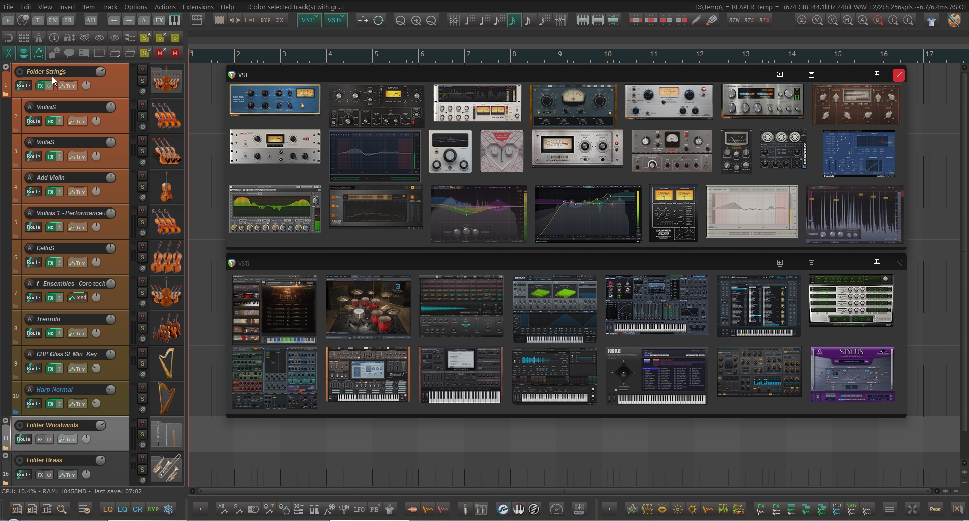The height and width of the screenshot is (521, 969).
Task: Open the Track menu
Action: pos(109,7)
